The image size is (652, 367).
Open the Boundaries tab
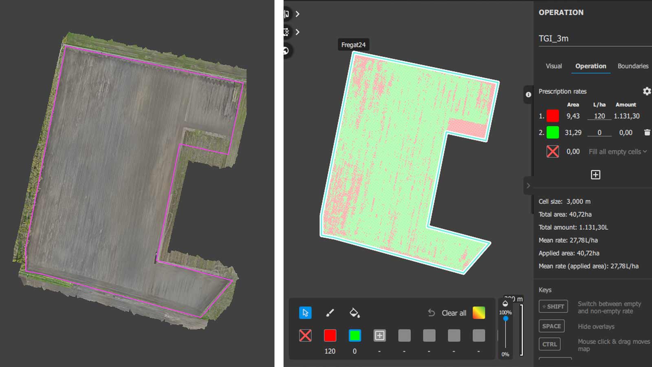[632, 66]
